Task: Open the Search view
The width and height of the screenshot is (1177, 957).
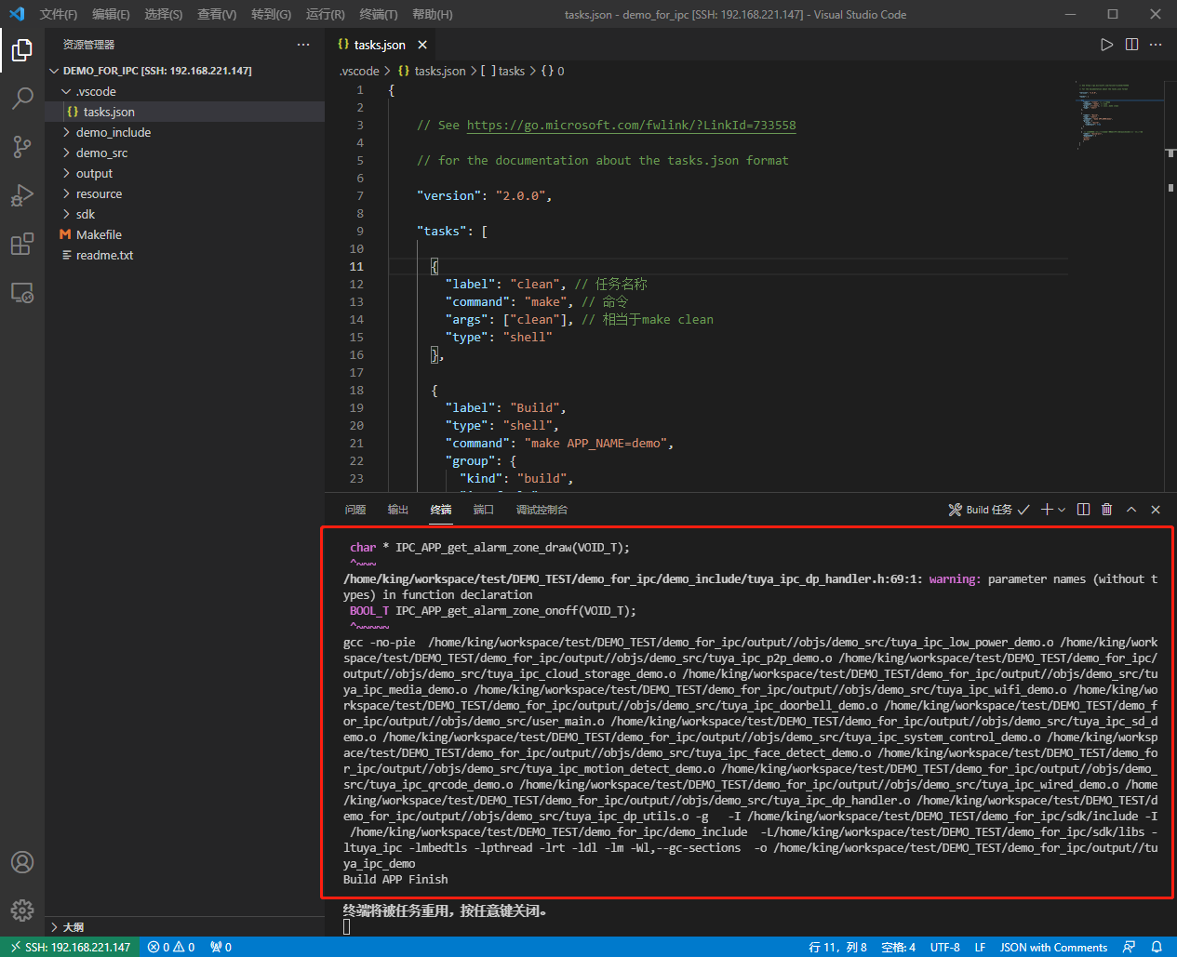Action: (22, 99)
